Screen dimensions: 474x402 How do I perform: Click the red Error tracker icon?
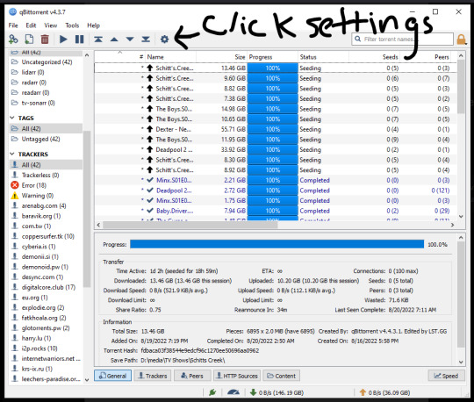15,185
